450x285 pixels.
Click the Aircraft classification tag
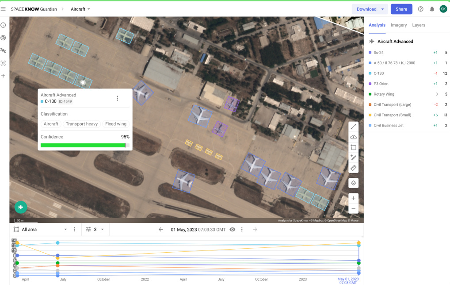pos(51,124)
